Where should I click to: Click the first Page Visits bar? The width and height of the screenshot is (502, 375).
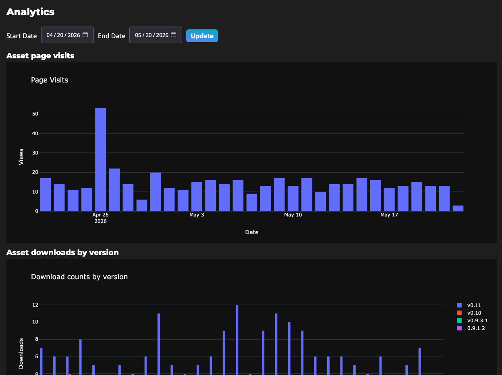(x=46, y=194)
